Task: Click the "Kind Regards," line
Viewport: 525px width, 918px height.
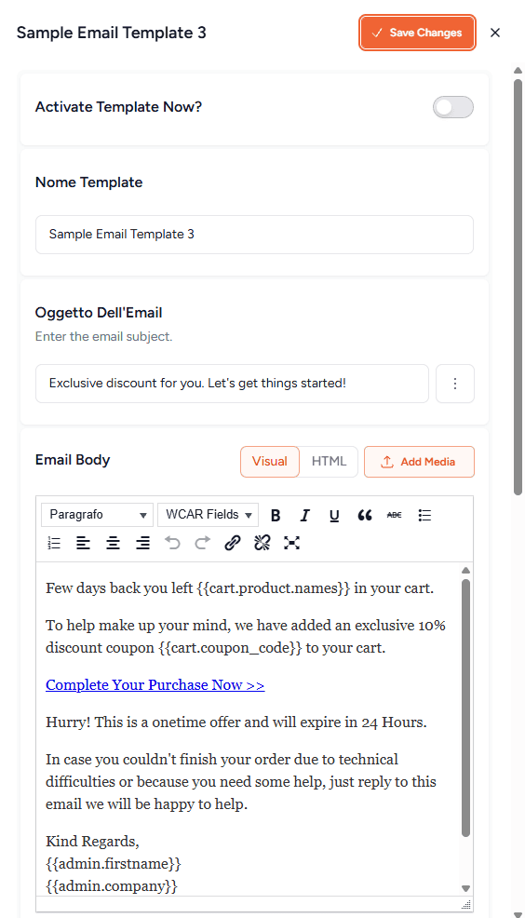Action: pos(92,842)
